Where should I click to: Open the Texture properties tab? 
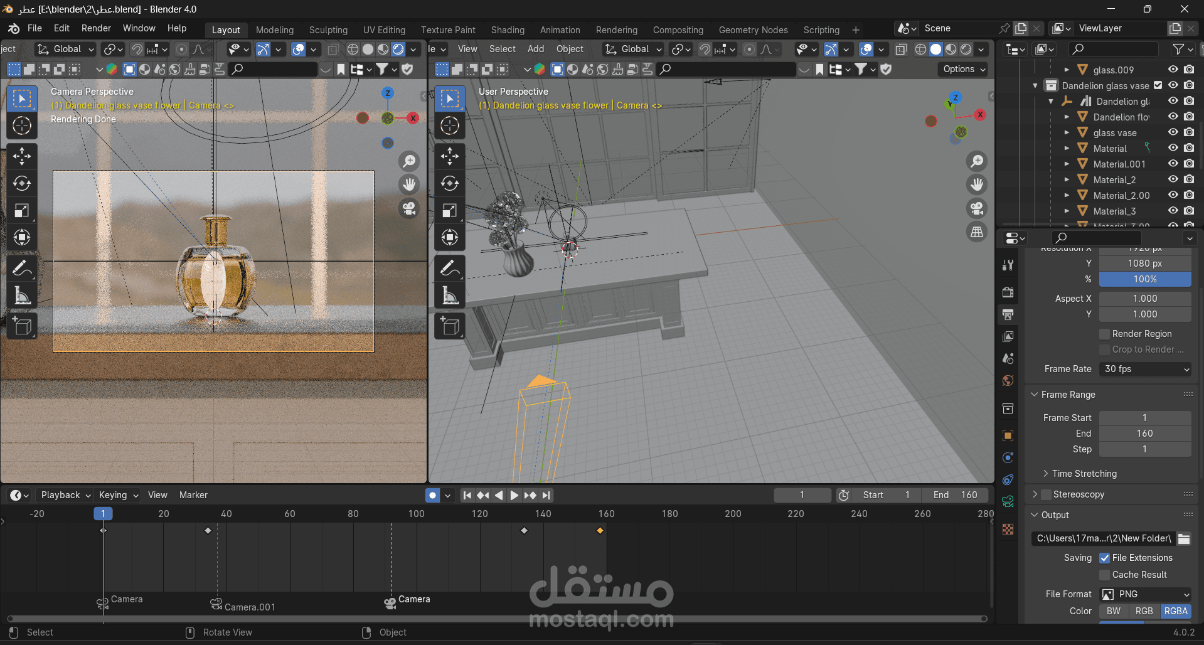pos(1008,530)
